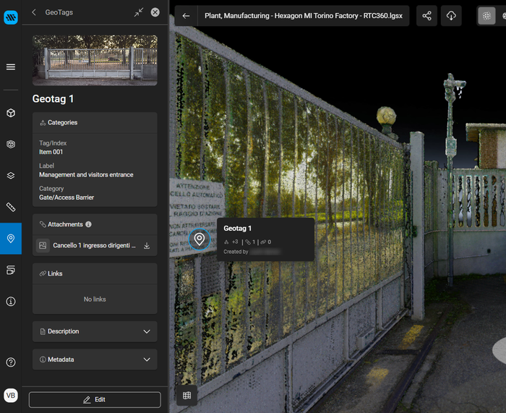Click the share icon

426,16
